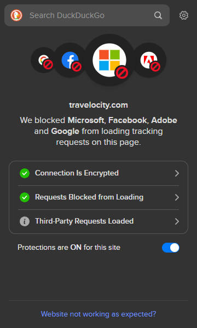Open the Requests Blocked from Loading row
The height and width of the screenshot is (328, 197).
tap(99, 197)
